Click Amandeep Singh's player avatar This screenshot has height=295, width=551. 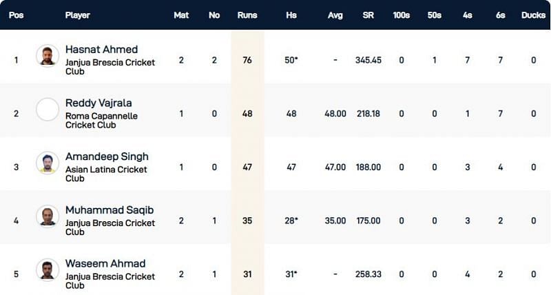[x=48, y=163]
